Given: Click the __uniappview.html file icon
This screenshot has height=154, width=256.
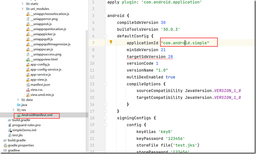Looking at the screenshot, I should pos(28,59).
